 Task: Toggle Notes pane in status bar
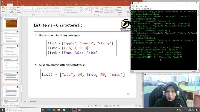91,106
